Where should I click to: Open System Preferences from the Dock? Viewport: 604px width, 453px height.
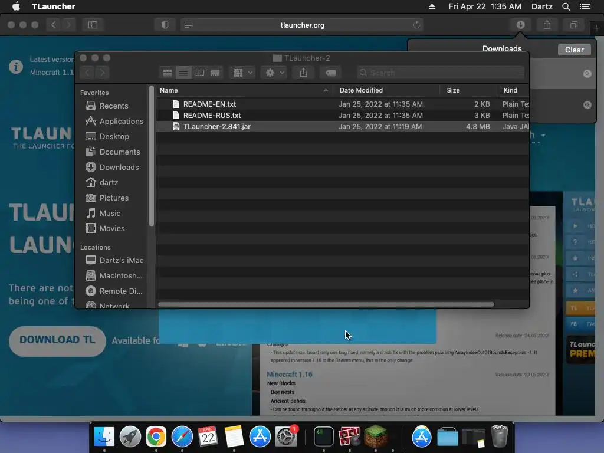click(285, 437)
